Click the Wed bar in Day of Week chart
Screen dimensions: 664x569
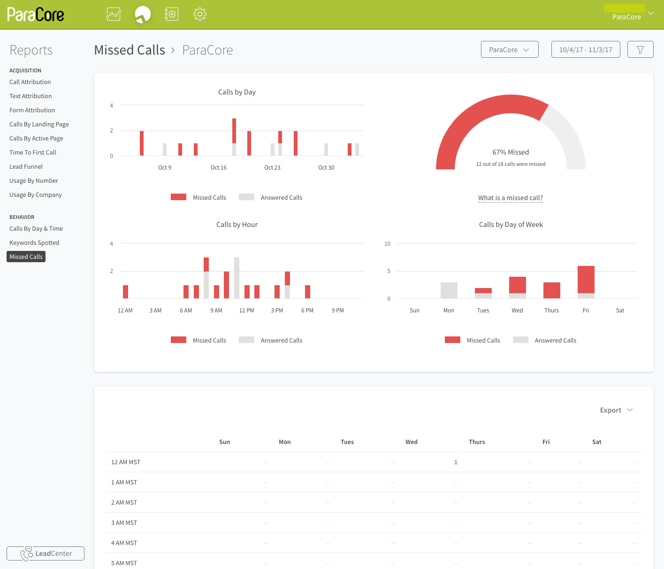coord(518,288)
